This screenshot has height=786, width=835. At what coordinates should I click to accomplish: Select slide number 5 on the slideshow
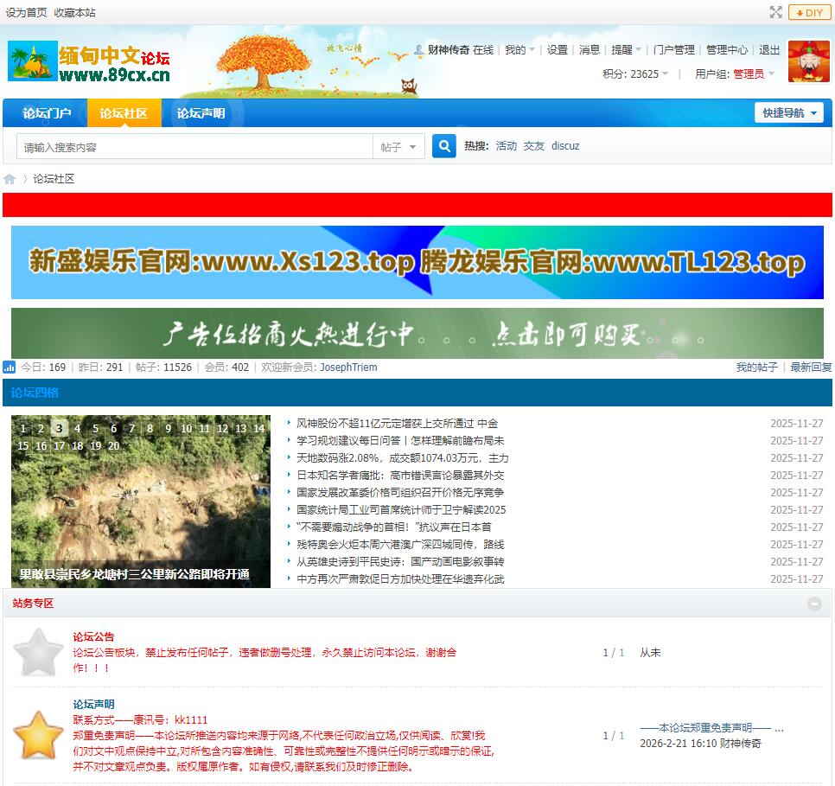[x=95, y=429]
